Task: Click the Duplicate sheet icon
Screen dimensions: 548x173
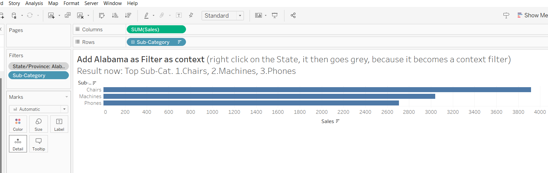Action: tap(68, 15)
